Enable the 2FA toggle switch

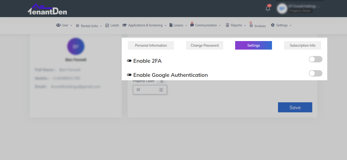316,59
